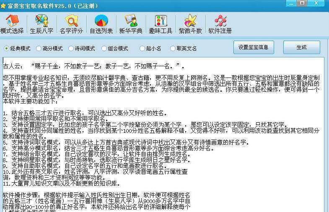This screenshot has width=329, height=212.
Task: Click feature line 1 about 五格三才五行
Action: click(85, 113)
